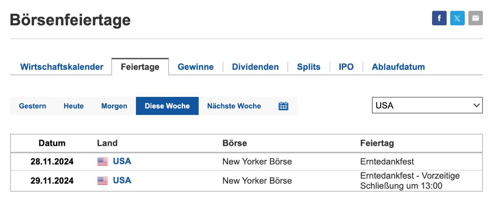Switch to the Wirtschaftskalender tab
The image size is (493, 201).
tap(62, 67)
